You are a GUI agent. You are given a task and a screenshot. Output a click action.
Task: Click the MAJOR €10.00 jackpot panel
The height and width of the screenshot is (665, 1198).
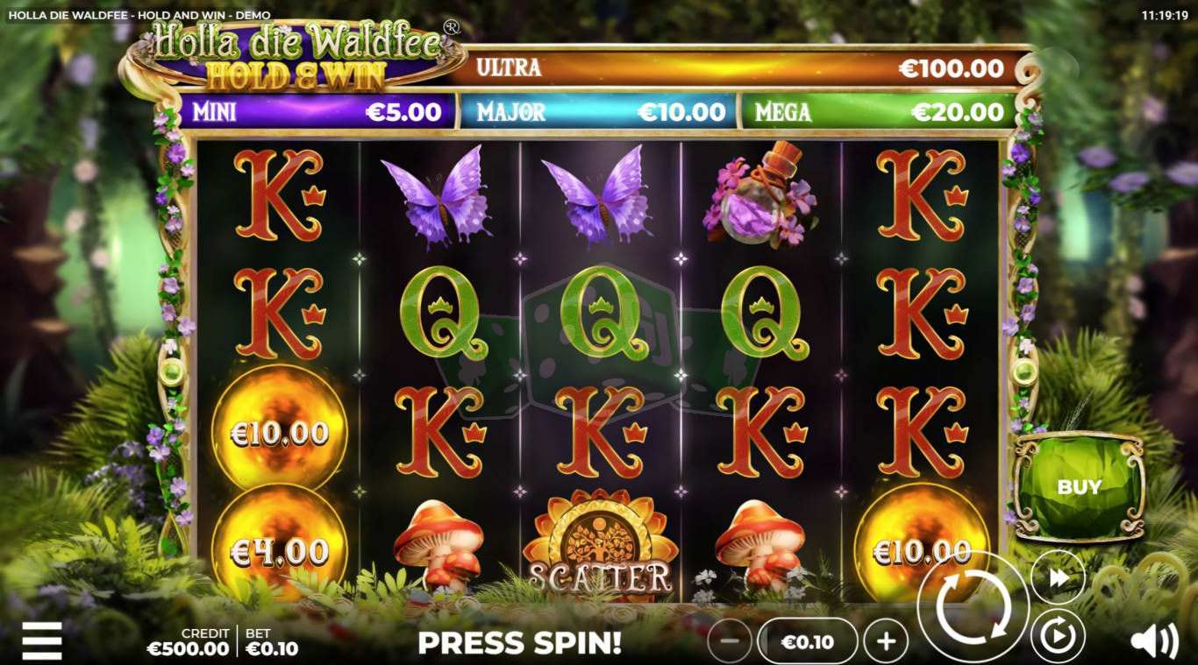[x=599, y=112]
